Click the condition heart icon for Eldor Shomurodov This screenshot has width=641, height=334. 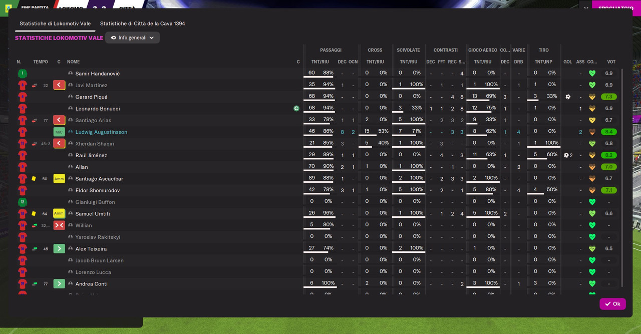click(592, 190)
